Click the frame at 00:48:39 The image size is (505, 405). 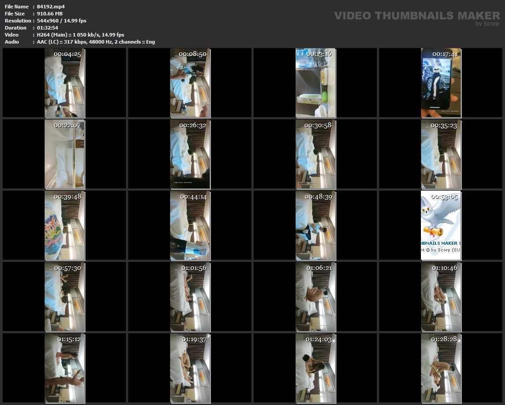click(315, 225)
